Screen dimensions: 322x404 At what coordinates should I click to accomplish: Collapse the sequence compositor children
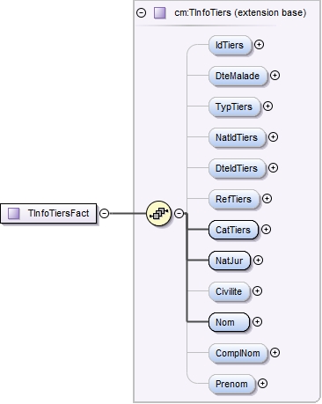179,213
